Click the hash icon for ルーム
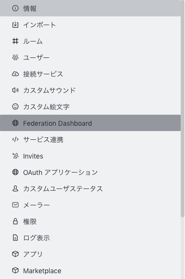The image size is (185, 279). 15,41
